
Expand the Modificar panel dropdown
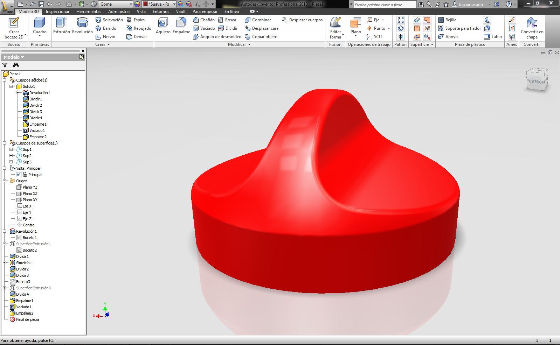click(x=239, y=44)
